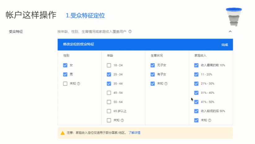The width and height of the screenshot is (255, 144).
Task: Uncheck the 35 - 44 age checkbox
Action: [109, 83]
